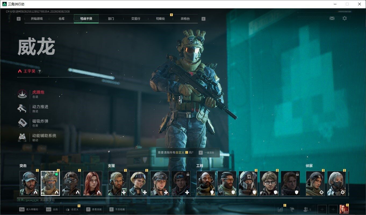The image size is (366, 215).
Task: Open the 干员档案 button
Action: 117,209
